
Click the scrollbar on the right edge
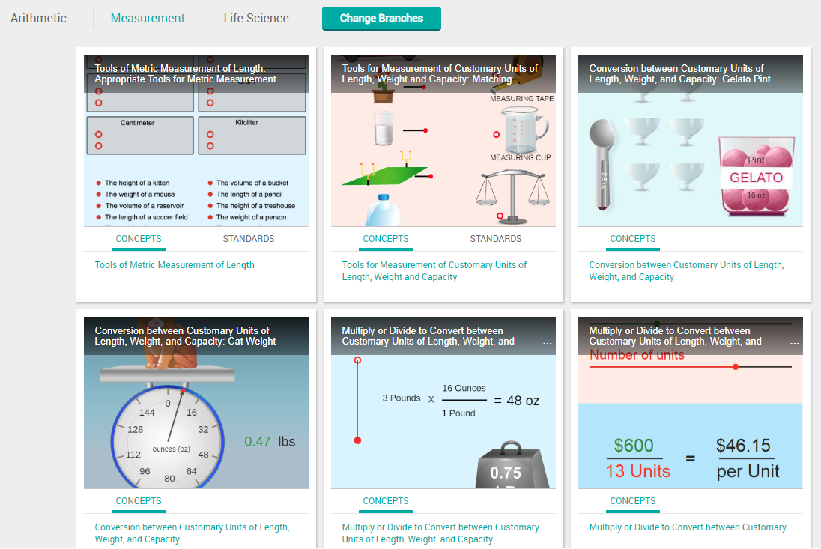click(817, 274)
